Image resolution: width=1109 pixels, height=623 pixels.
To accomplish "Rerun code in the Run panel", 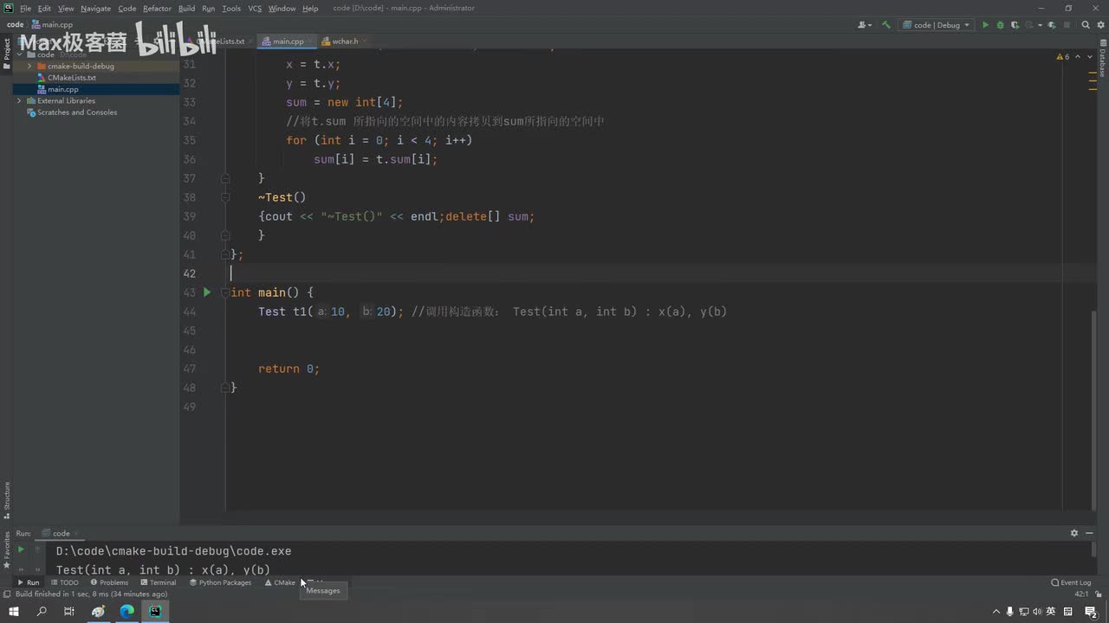I will point(21,549).
